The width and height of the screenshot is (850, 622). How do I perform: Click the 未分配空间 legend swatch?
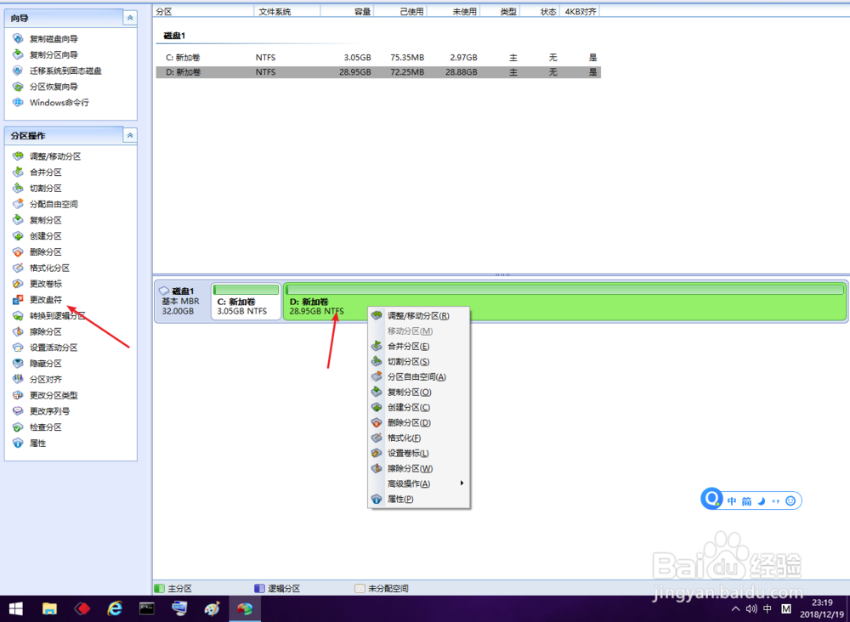coord(360,588)
